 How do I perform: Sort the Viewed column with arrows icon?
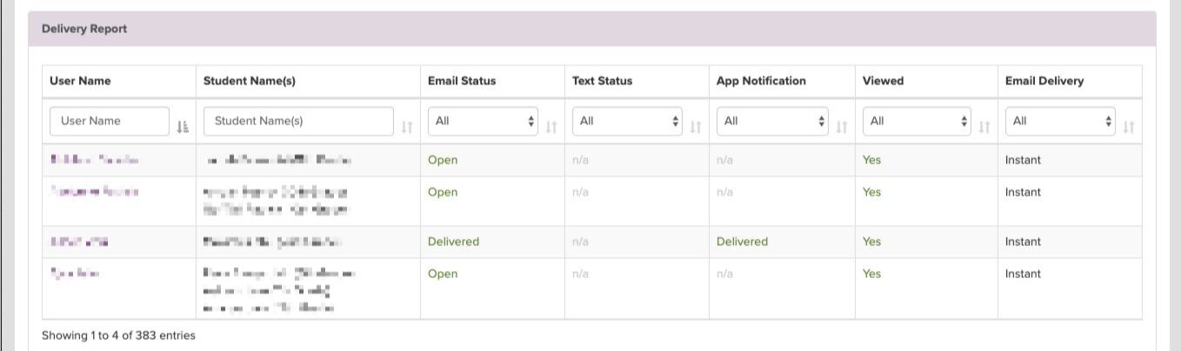click(x=984, y=127)
